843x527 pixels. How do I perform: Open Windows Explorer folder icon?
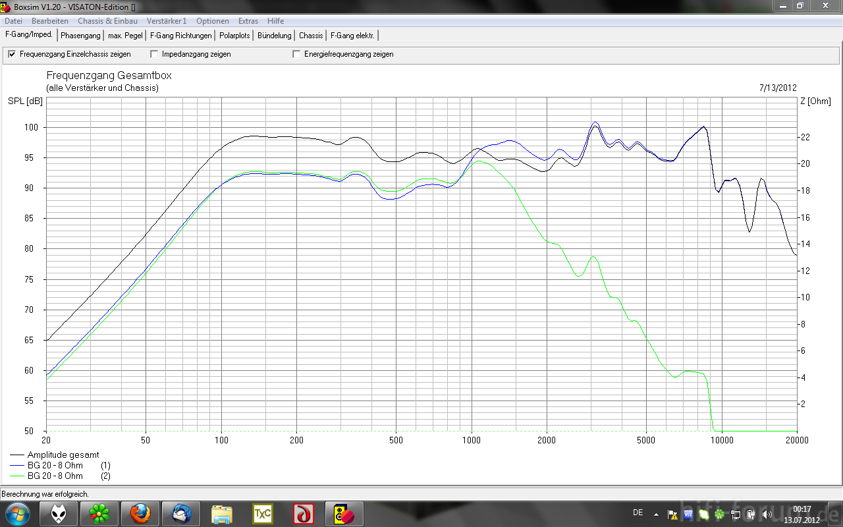pyautogui.click(x=222, y=513)
